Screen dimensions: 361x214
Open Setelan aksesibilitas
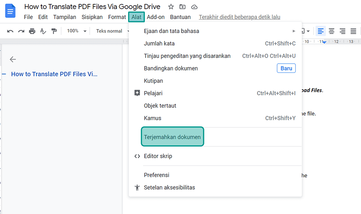215,187
